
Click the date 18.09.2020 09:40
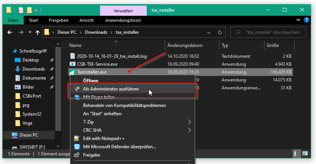point(183,64)
